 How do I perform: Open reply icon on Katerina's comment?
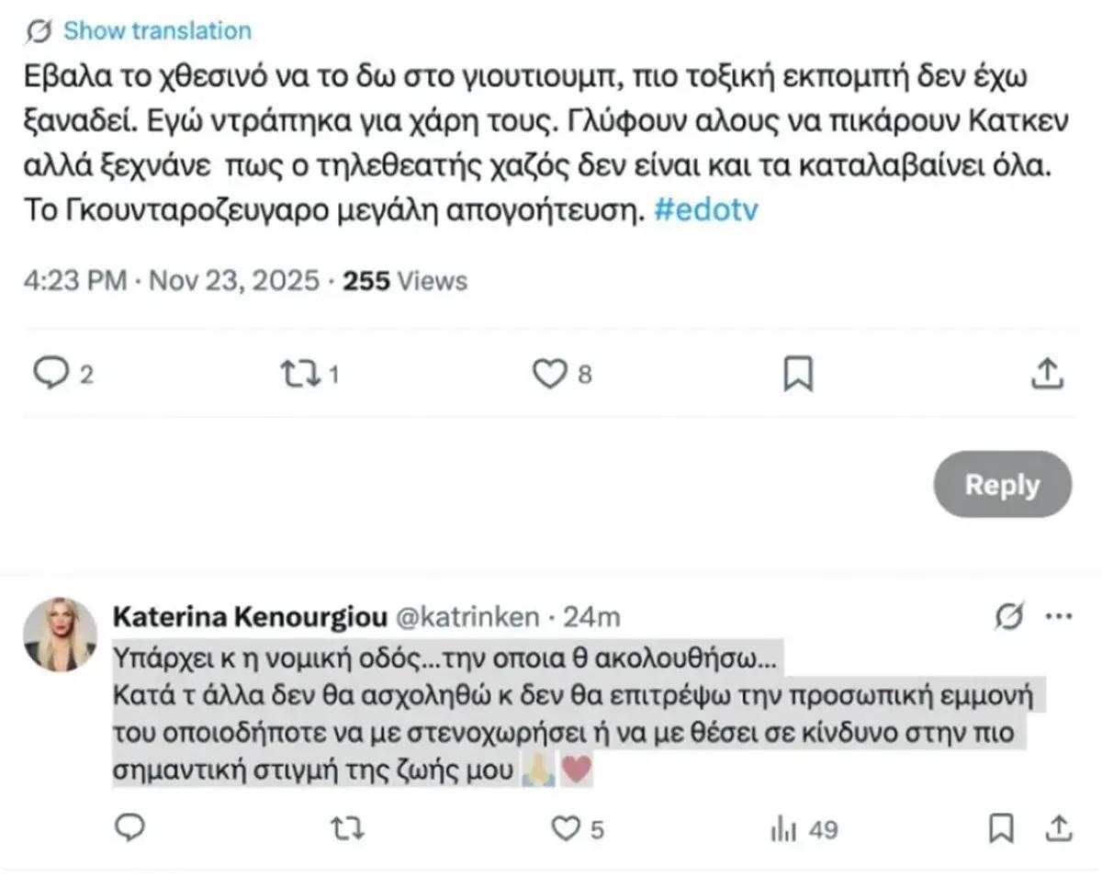[129, 828]
